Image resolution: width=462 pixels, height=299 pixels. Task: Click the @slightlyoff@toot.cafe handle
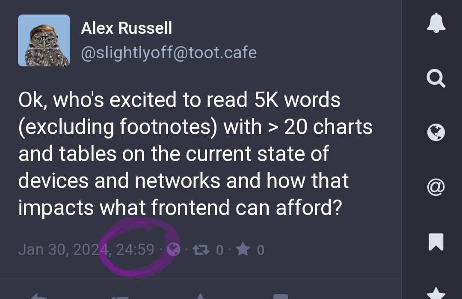(x=169, y=53)
